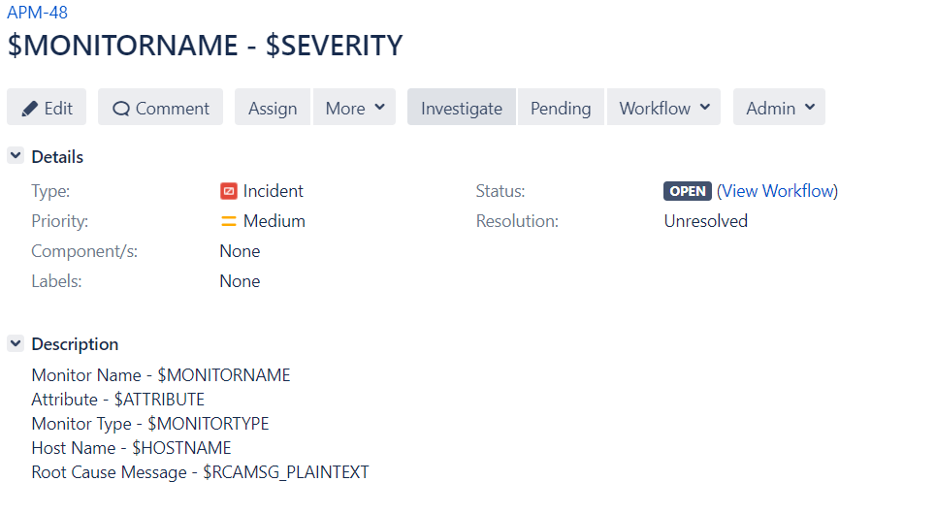Open the APM-48 issue key link
936x514 pixels.
[x=37, y=13]
